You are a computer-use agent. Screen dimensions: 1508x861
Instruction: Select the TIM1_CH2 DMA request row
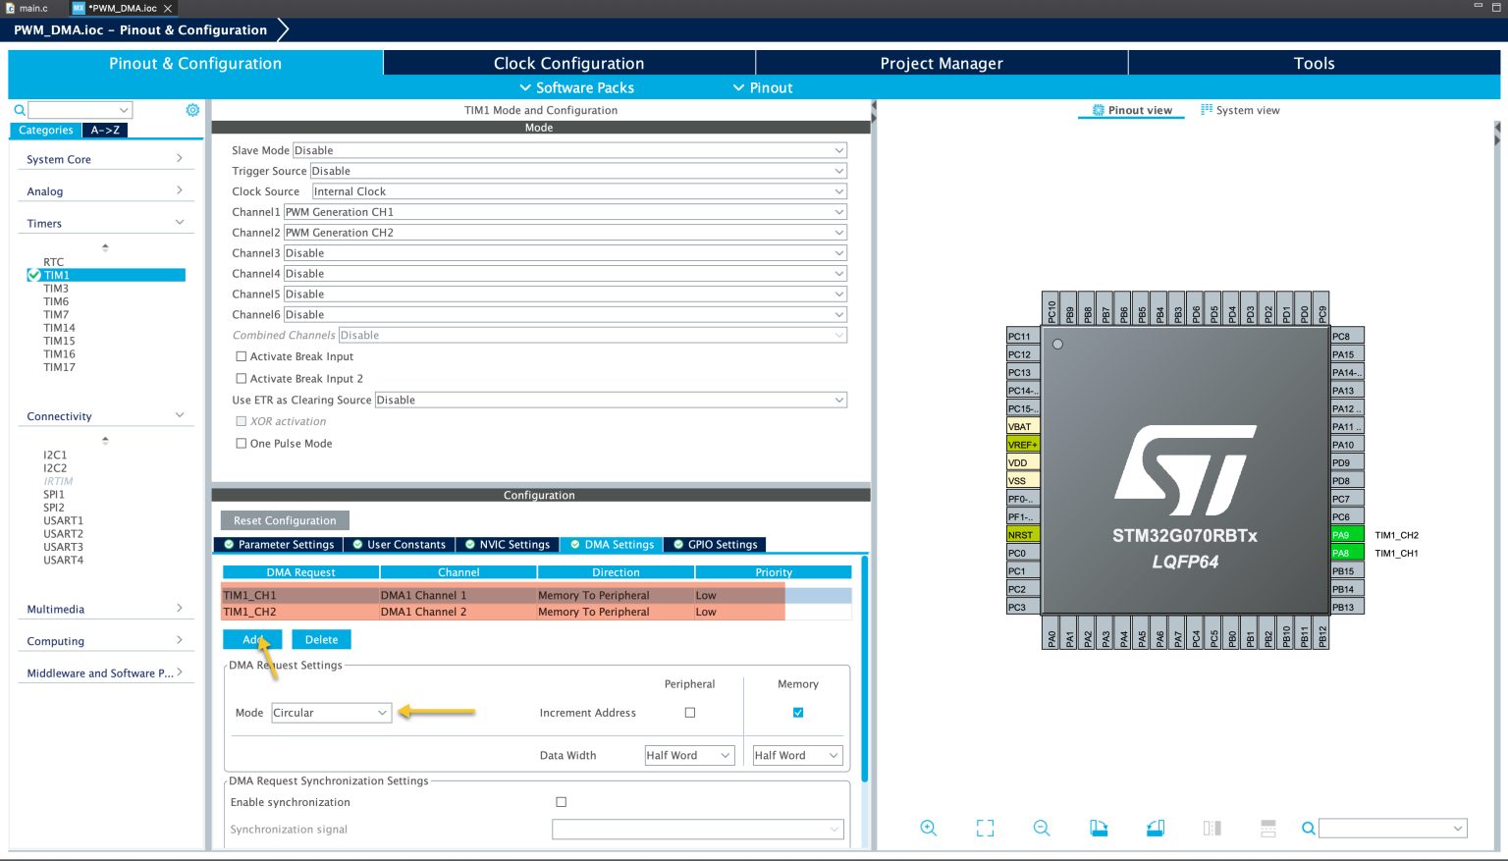[295, 611]
